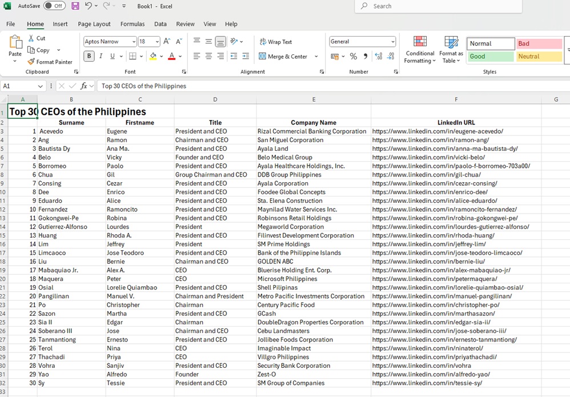Switch to the Page Layout tab
Screen dimensions: 570x397
[x=94, y=24]
